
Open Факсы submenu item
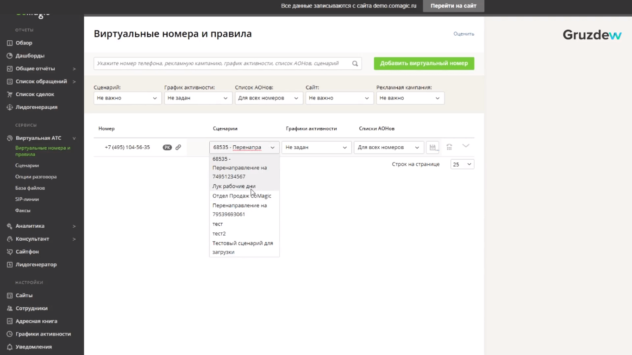coord(23,211)
